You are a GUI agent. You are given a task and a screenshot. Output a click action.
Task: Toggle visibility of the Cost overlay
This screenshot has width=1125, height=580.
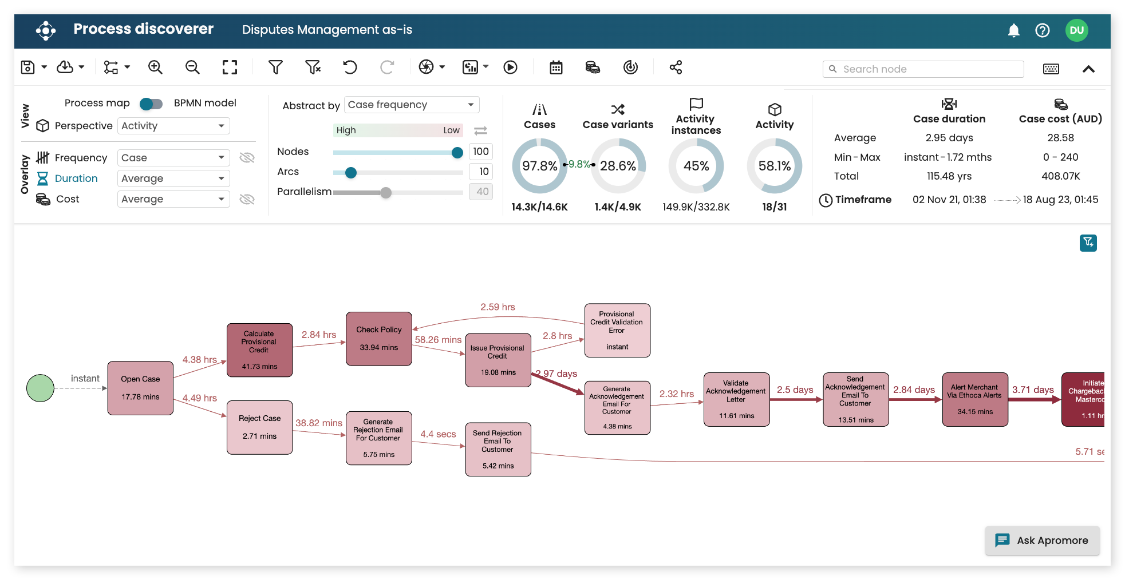coord(247,198)
